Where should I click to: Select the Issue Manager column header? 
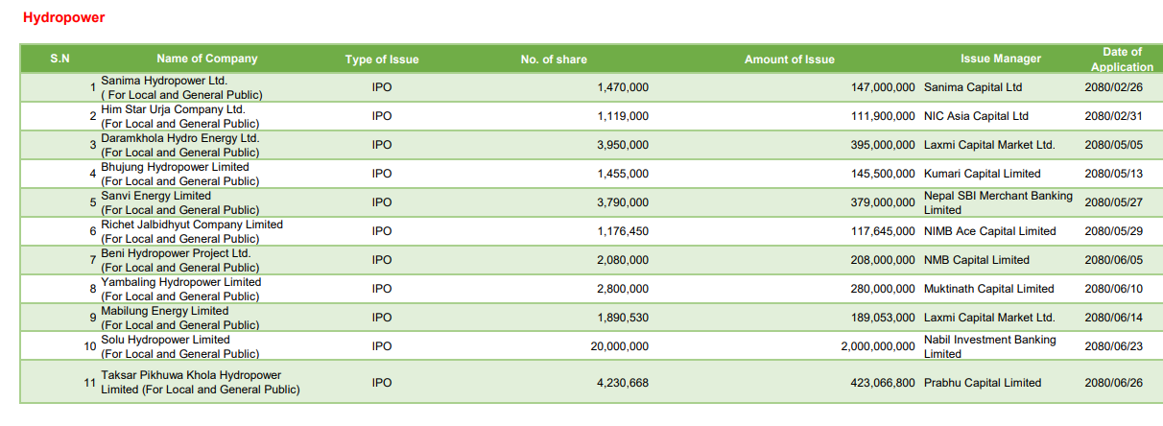[x=1001, y=59]
